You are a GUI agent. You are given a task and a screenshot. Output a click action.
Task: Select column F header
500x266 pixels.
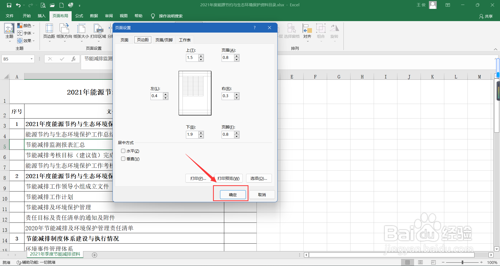tap(315, 77)
